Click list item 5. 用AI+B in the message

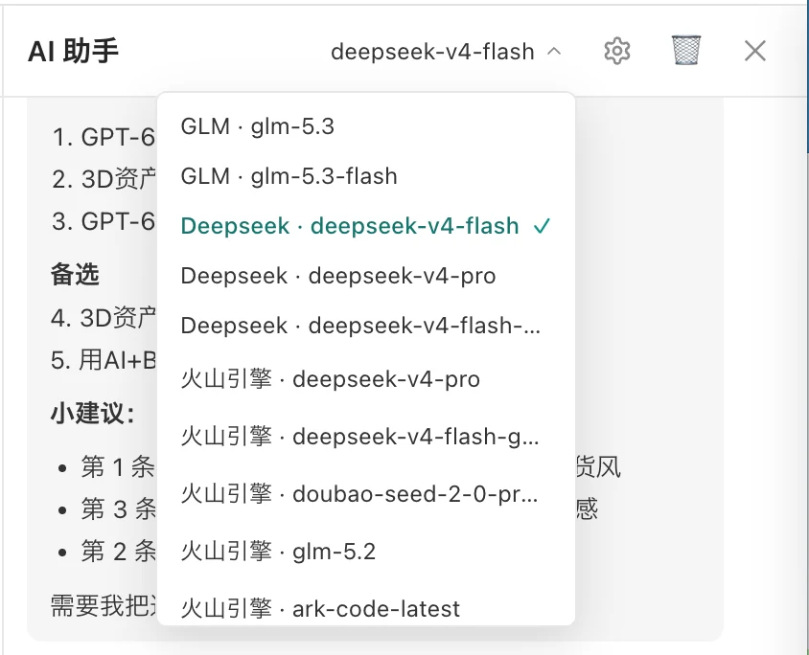pos(104,360)
